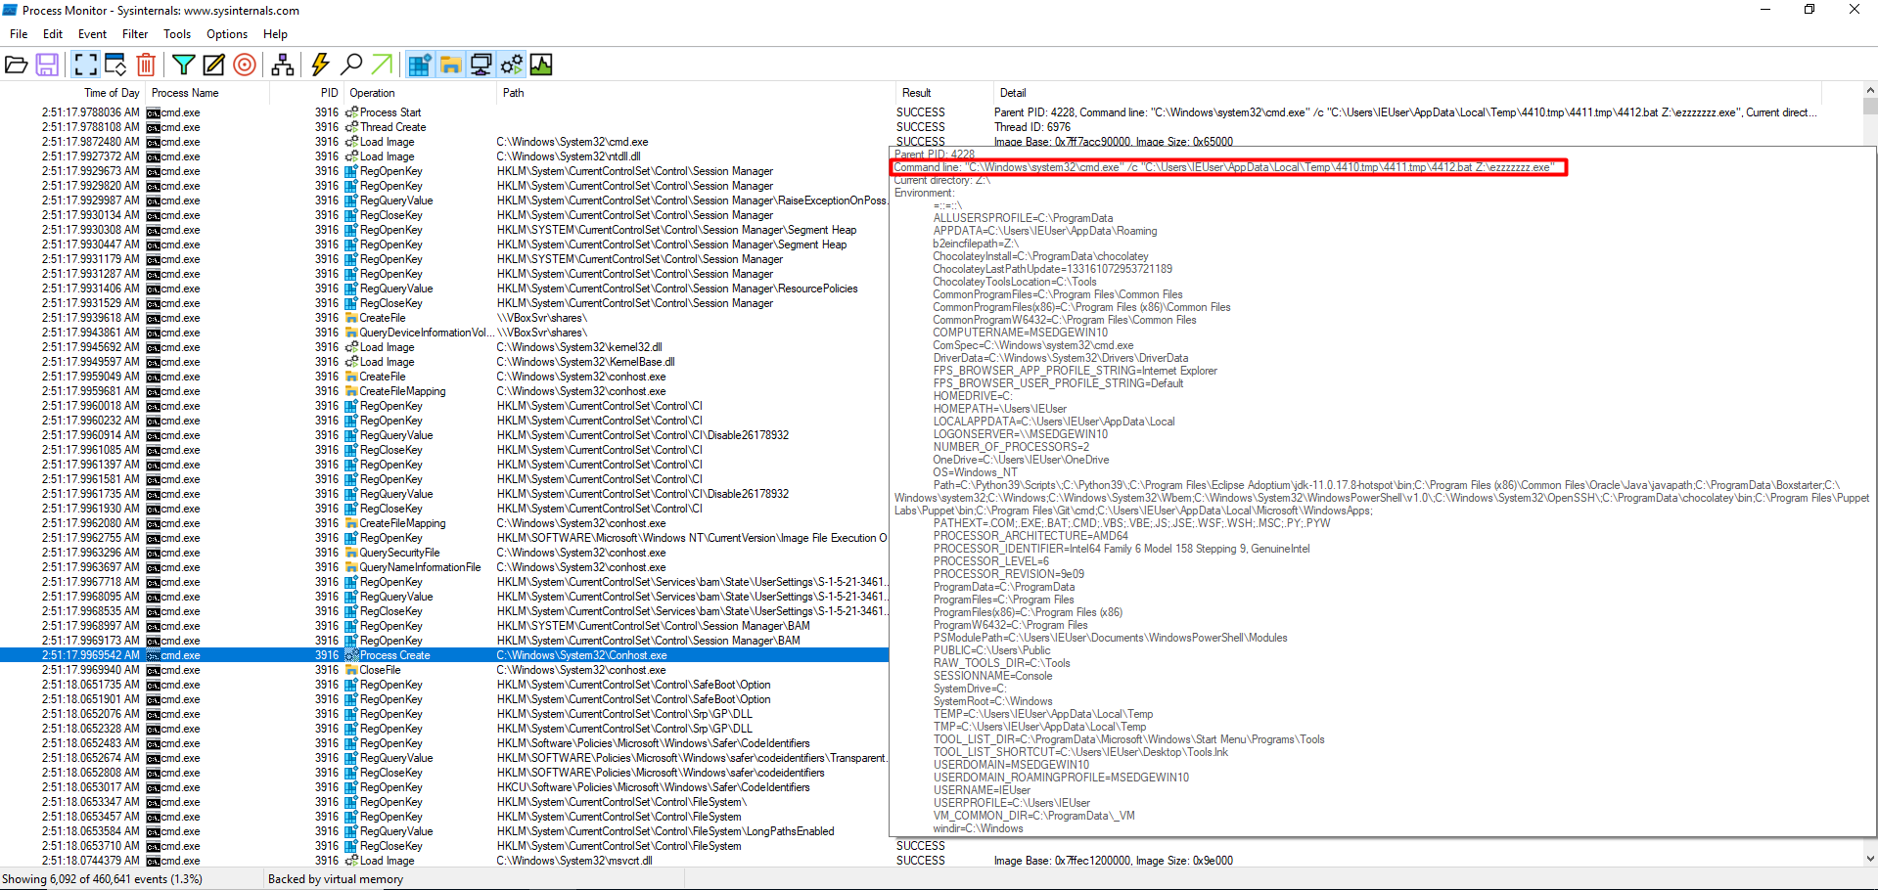This screenshot has height=890, width=1878.
Task: Click Backed by virtual memory status text
Action: pos(336,879)
